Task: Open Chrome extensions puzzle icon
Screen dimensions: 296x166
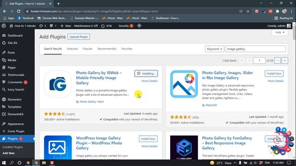Action: [277, 11]
